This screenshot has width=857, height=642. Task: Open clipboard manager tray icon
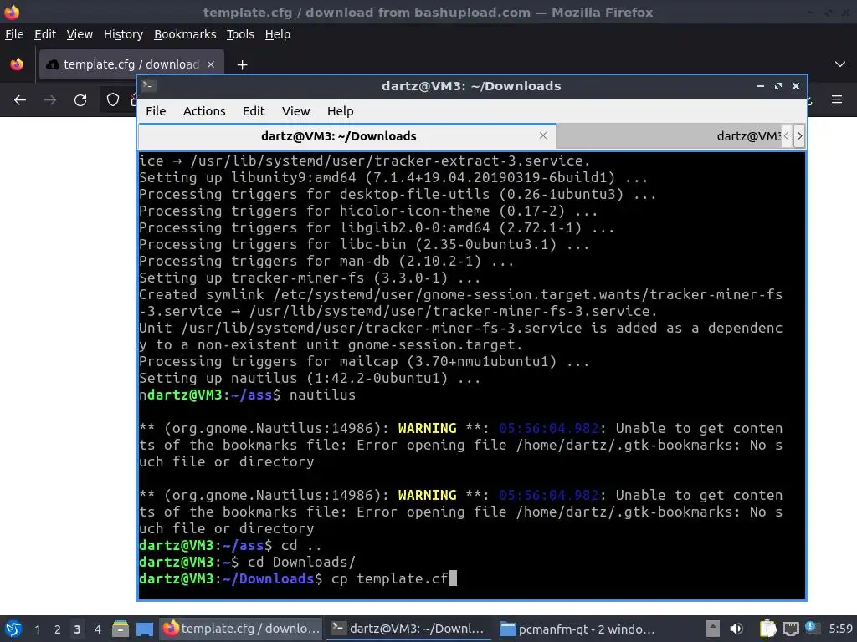coord(768,629)
